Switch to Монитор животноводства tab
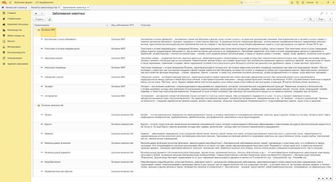 click(44, 7)
